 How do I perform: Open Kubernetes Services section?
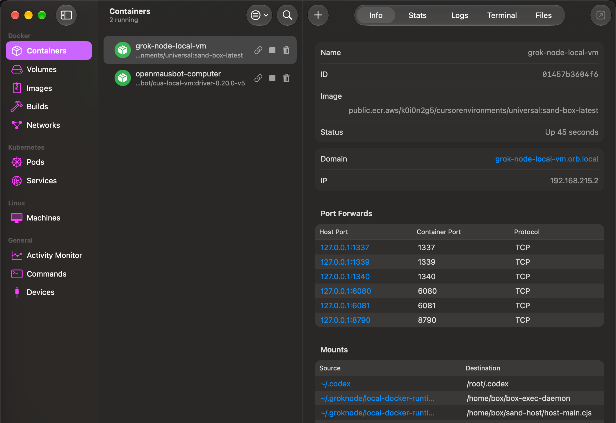(x=49, y=181)
